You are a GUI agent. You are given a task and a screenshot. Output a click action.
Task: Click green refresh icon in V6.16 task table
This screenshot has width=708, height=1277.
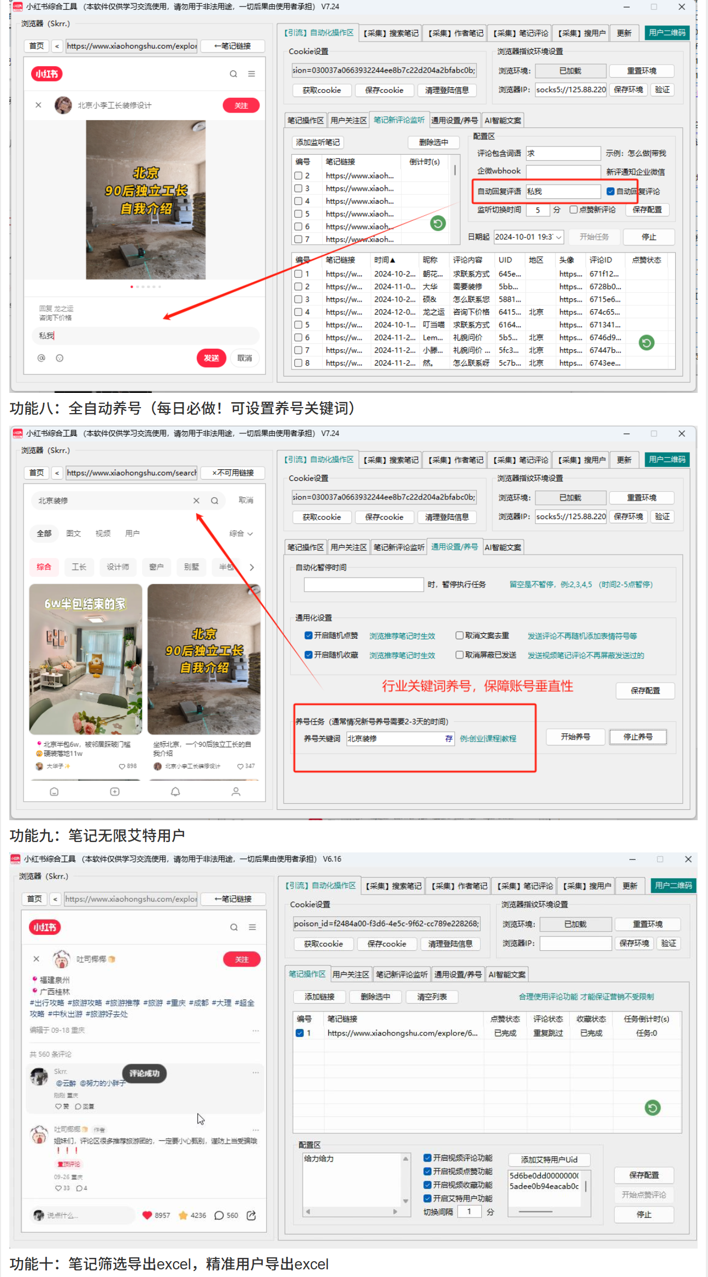pyautogui.click(x=653, y=1108)
